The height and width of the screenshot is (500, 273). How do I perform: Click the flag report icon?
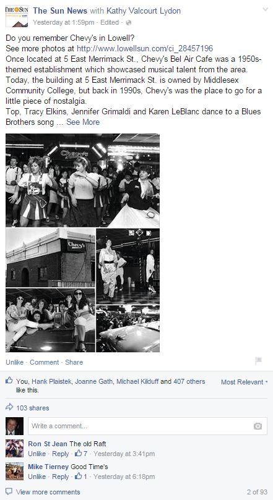coord(258,361)
